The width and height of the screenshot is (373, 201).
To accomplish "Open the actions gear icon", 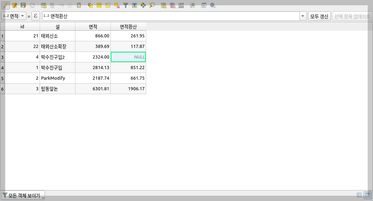I will (x=213, y=5).
